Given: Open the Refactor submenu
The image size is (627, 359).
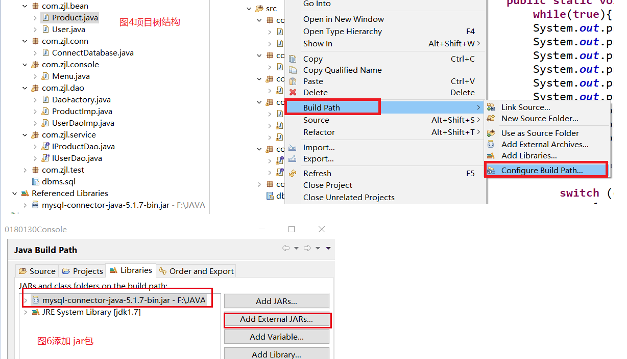Looking at the screenshot, I should (385, 132).
